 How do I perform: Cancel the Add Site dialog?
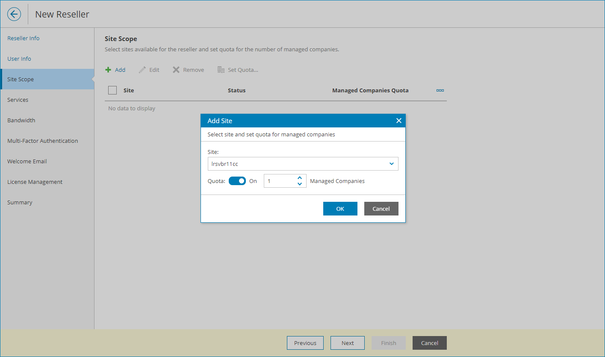tap(381, 208)
